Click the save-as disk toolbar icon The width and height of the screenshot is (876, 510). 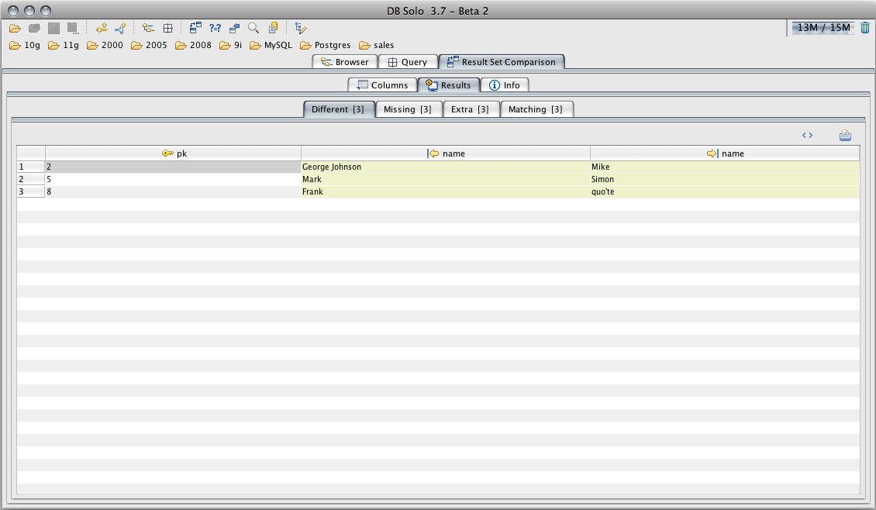(x=73, y=28)
